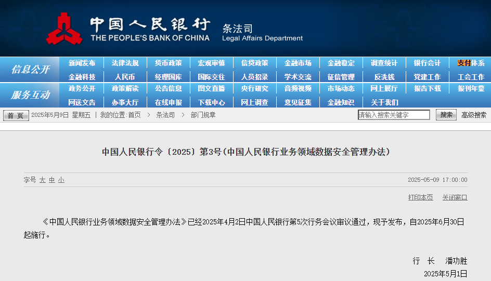Visit the 网上展厅 page
This screenshot has width=491, height=281.
tap(384, 89)
